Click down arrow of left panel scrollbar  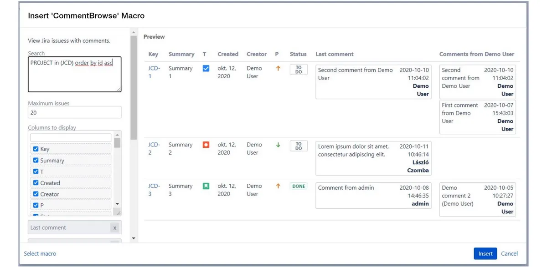point(134,238)
